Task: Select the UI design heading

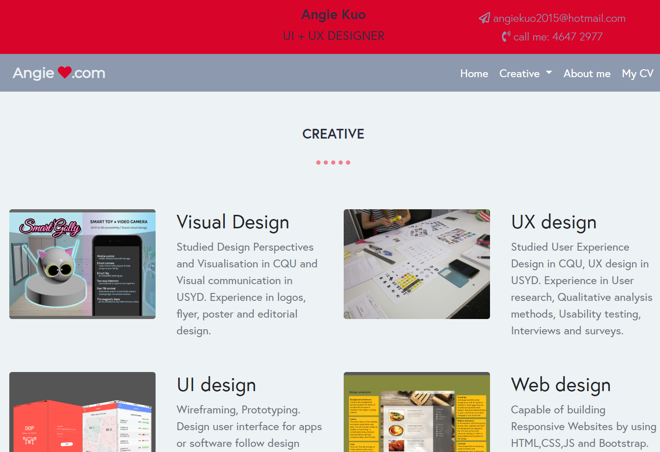Action: tap(216, 385)
